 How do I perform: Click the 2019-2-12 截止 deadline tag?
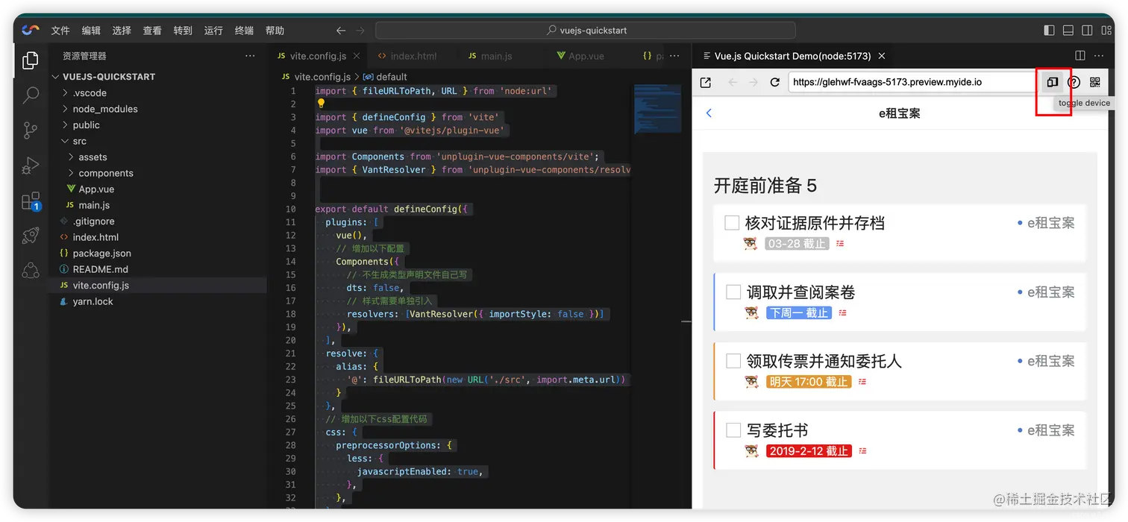pyautogui.click(x=809, y=451)
